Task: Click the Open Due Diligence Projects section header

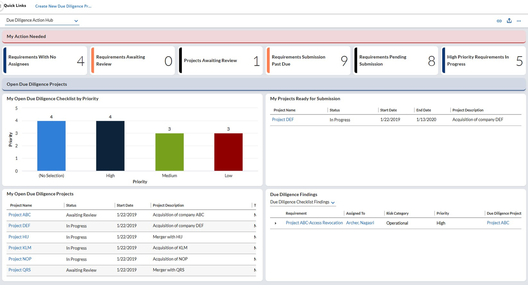Action: [x=264, y=84]
